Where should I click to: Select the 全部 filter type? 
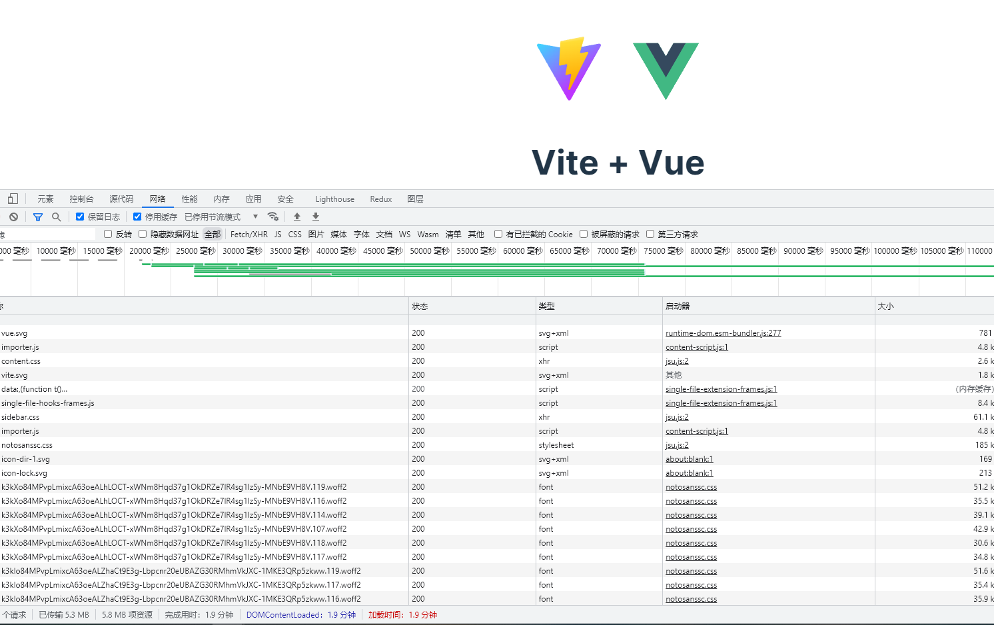click(x=213, y=234)
